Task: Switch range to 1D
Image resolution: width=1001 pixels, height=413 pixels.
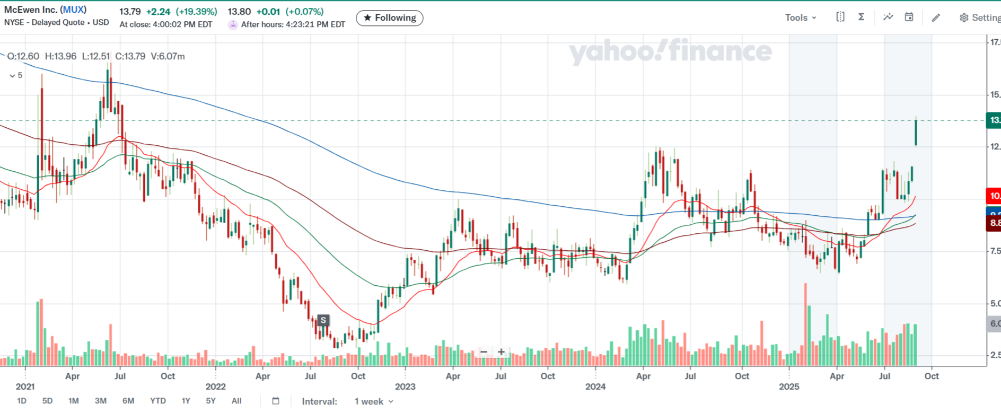Action: 22,401
